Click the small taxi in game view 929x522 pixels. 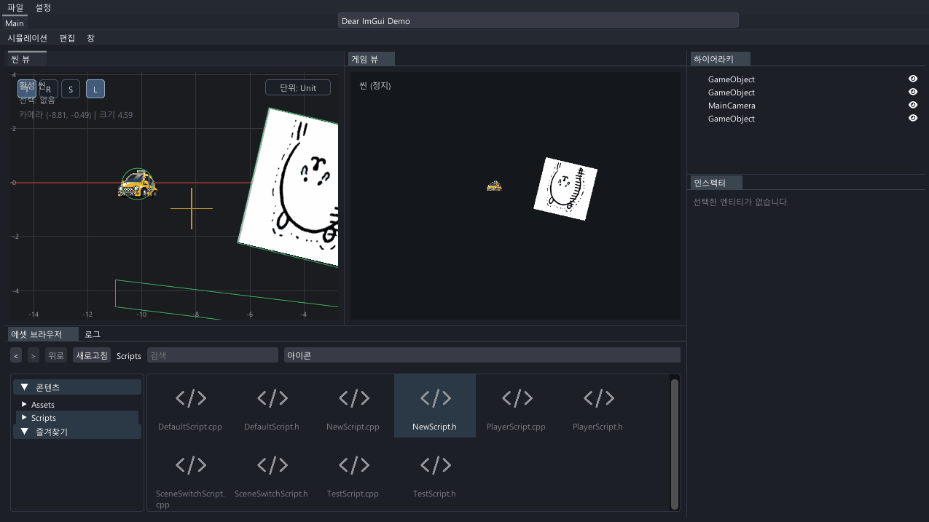pos(494,186)
